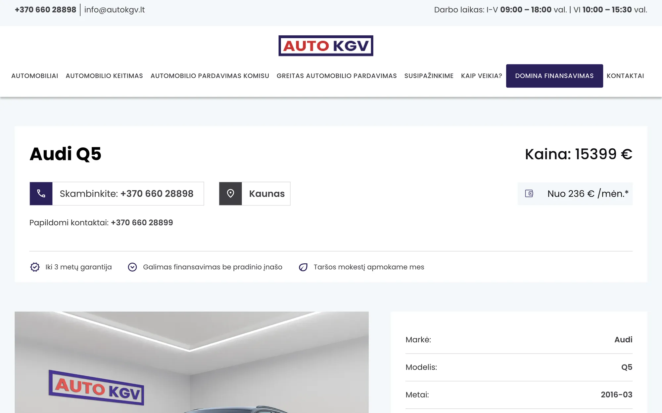Viewport: 662px width, 413px height.
Task: Click the circled check icon for financing
Action: click(132, 267)
